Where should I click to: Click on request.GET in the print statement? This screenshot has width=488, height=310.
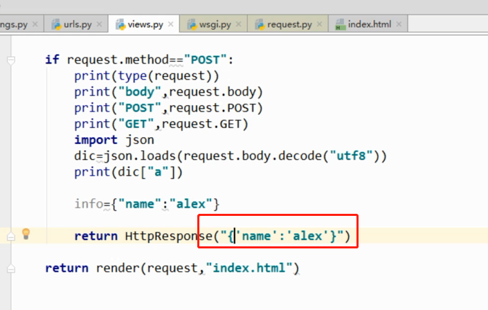pyautogui.click(x=201, y=124)
